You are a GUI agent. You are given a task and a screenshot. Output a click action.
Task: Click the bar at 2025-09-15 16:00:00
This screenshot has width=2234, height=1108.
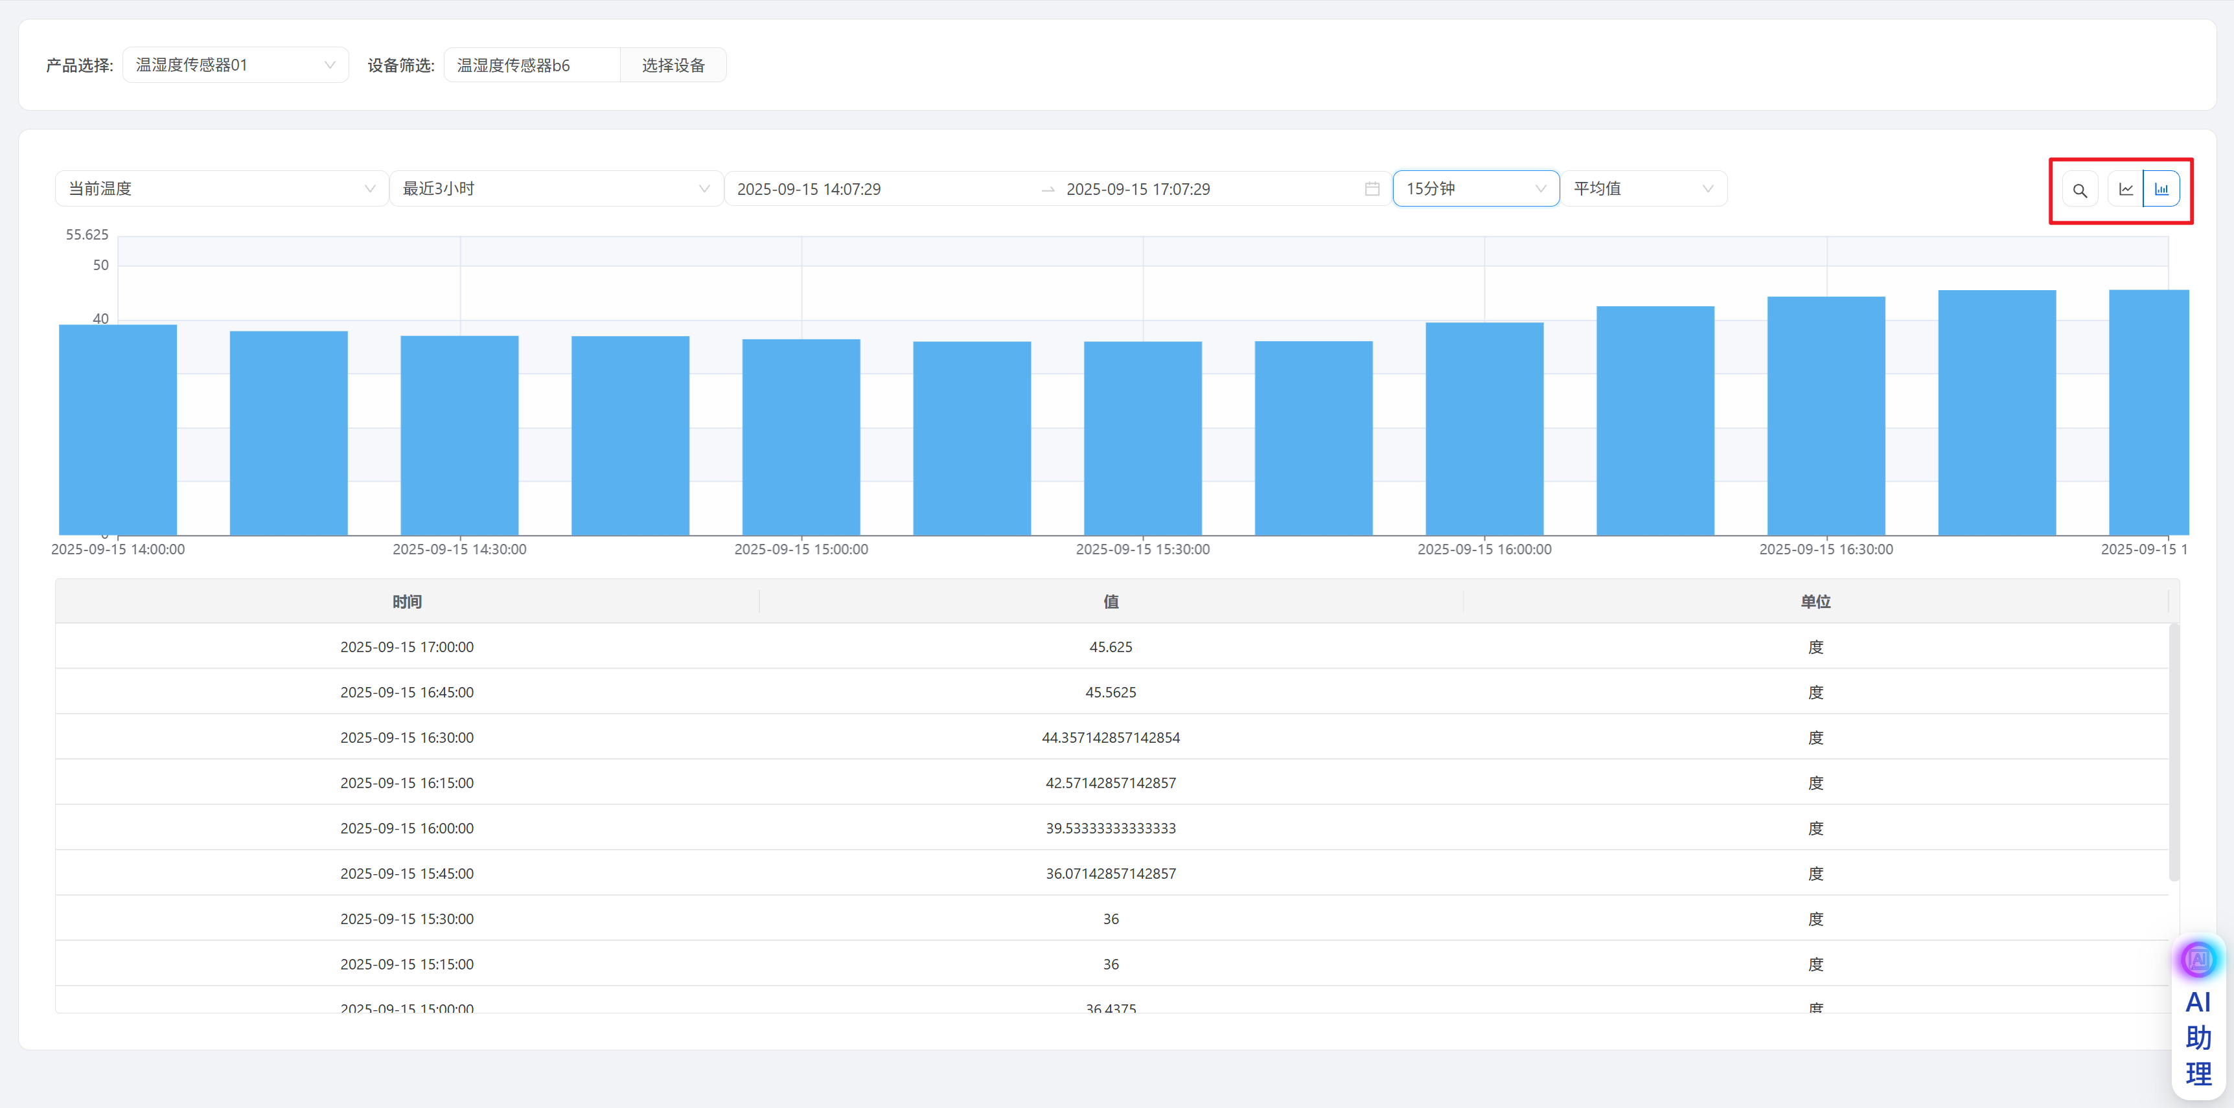click(1484, 429)
